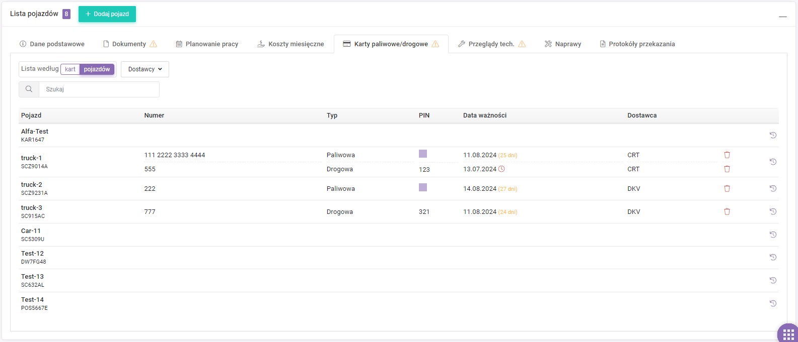This screenshot has width=798, height=342.
Task: Select vehicle Test-13
Action: [32, 276]
